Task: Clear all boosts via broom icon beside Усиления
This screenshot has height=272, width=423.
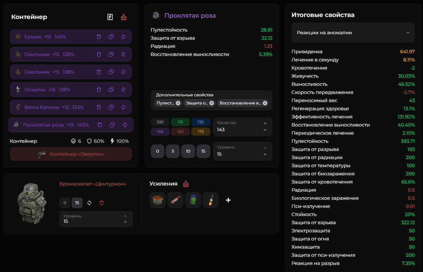Action: pyautogui.click(x=186, y=184)
